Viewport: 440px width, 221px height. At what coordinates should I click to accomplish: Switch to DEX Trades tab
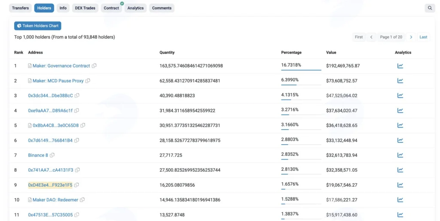pos(85,8)
